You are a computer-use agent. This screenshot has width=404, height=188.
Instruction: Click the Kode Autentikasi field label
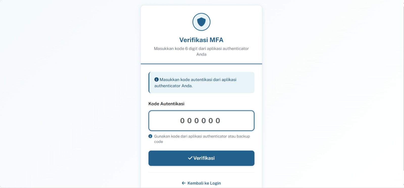pos(166,104)
